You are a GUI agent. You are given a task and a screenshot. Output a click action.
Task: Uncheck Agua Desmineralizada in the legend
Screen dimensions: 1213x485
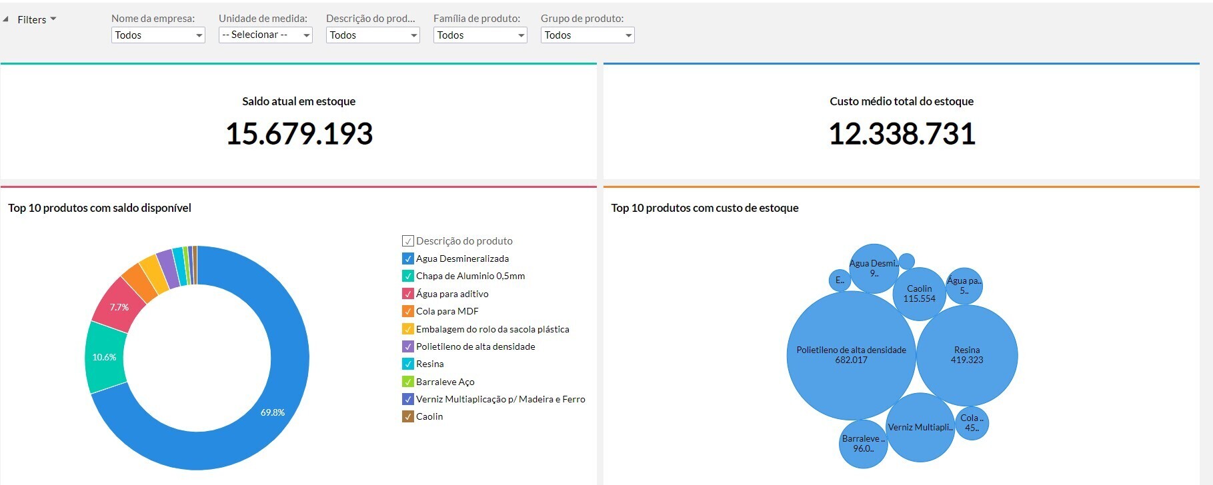coord(408,258)
